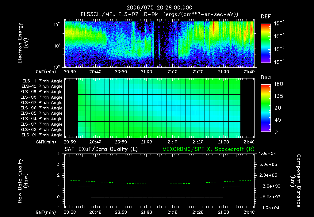Click the 90 value on Deg scale

click(x=278, y=108)
